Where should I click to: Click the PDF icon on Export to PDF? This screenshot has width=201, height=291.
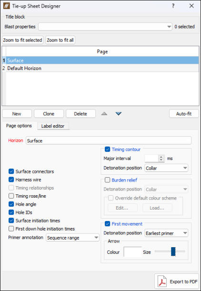[162, 281]
